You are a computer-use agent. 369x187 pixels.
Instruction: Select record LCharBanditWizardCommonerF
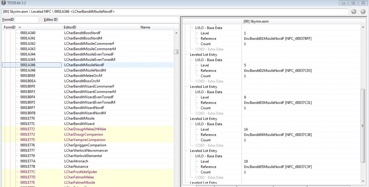(88, 86)
